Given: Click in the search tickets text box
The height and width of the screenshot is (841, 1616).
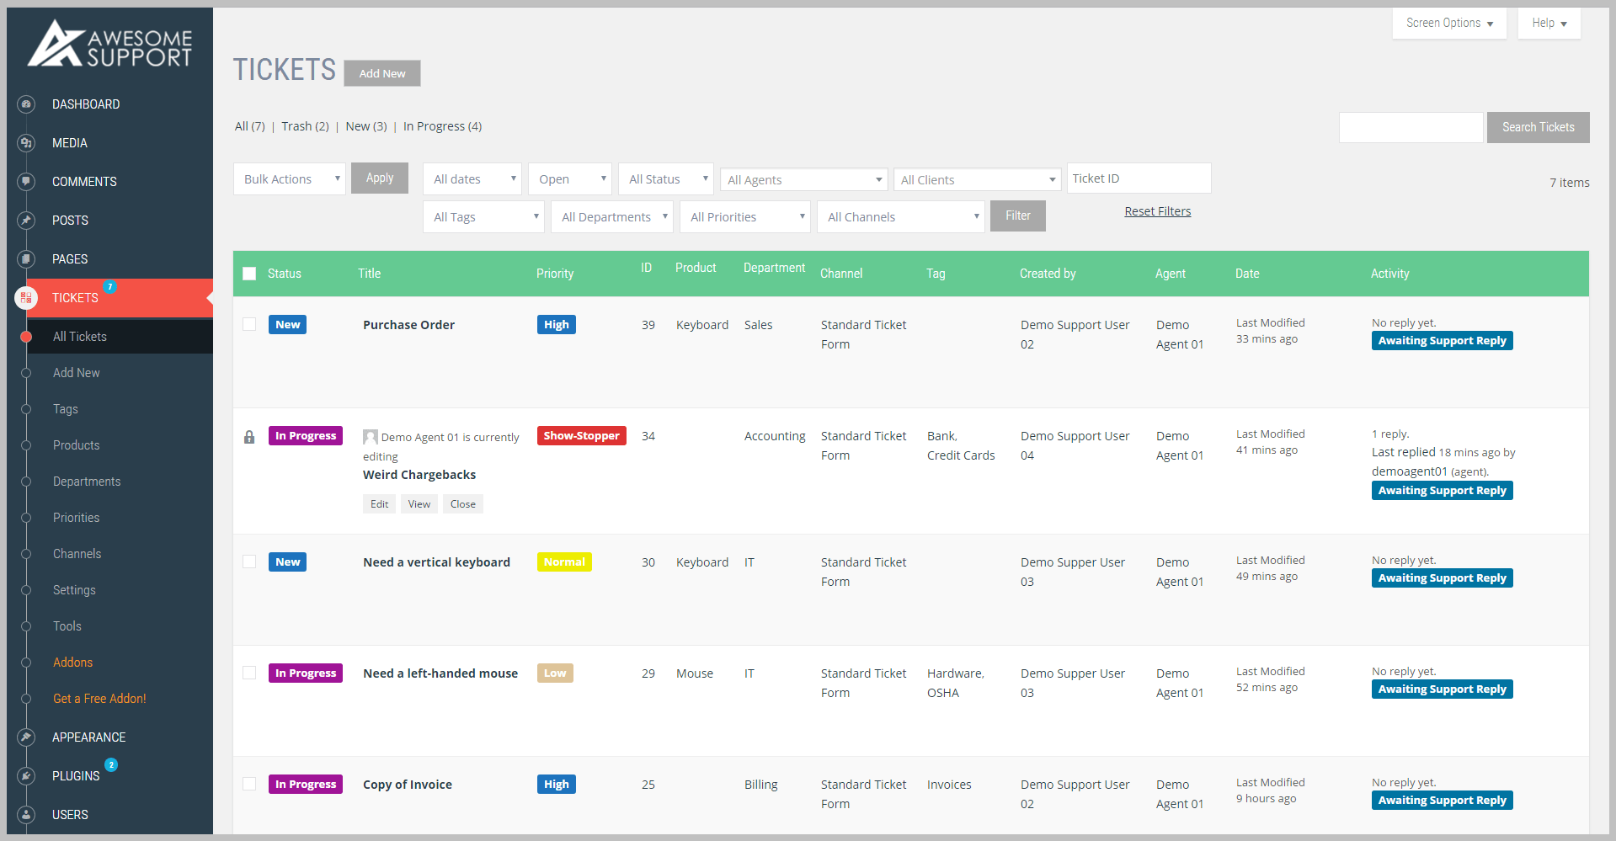Looking at the screenshot, I should click(1411, 127).
